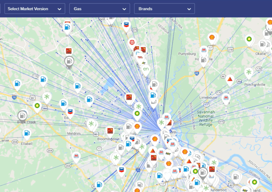The image size is (272, 192).
Task: Select the Marathon marker east of Limehouse
Action: coord(226,99)
